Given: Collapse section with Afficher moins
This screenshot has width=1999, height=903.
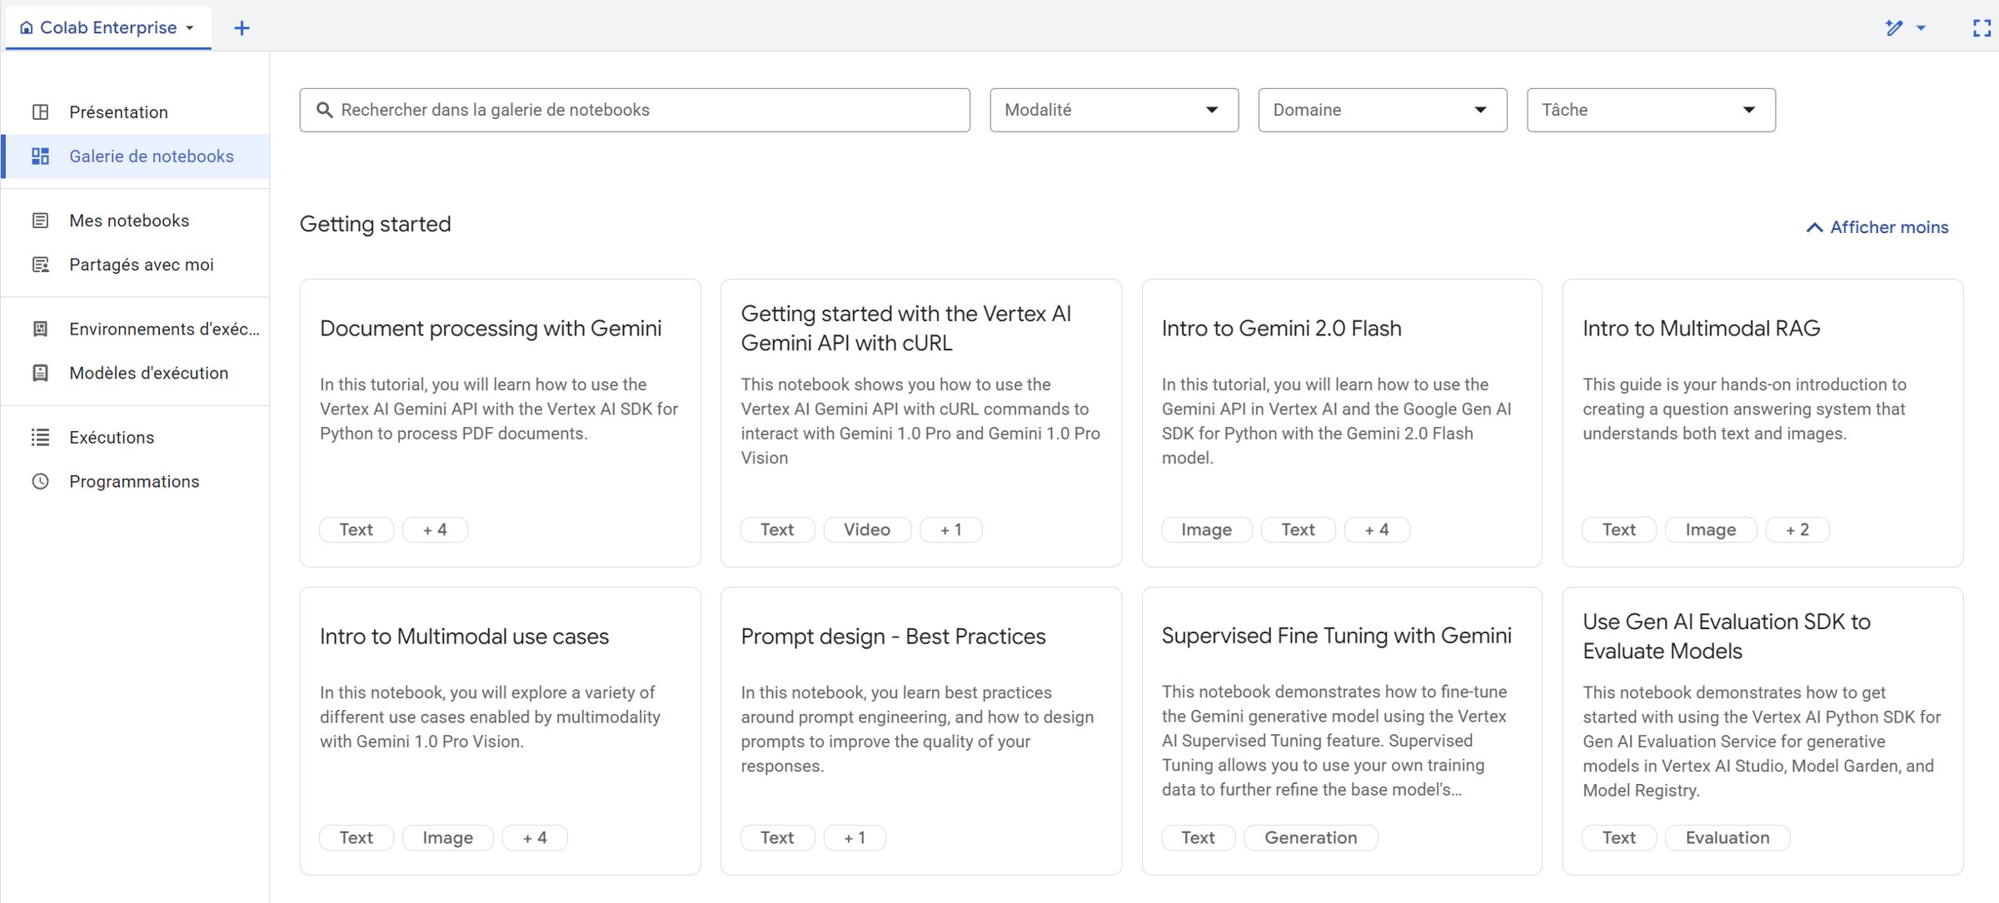Looking at the screenshot, I should pos(1877,227).
